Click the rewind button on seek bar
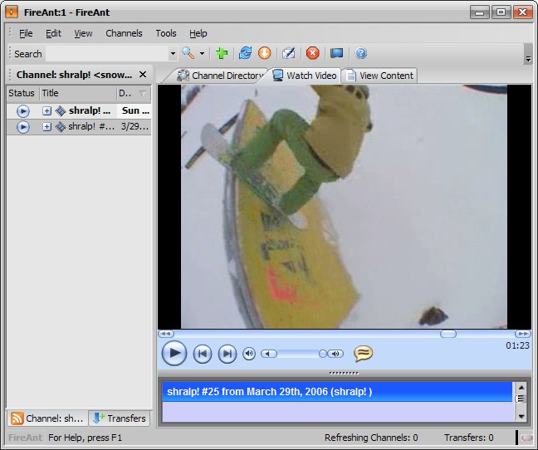 pos(166,334)
